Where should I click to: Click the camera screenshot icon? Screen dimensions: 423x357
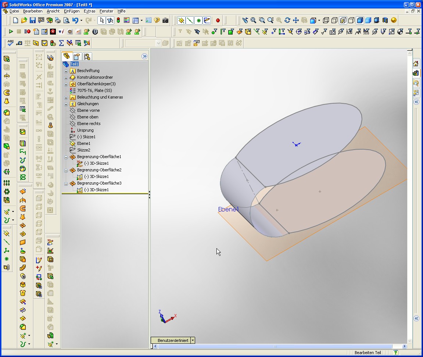pos(165,21)
